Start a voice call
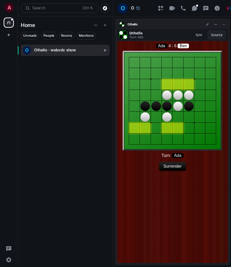 click(x=183, y=8)
